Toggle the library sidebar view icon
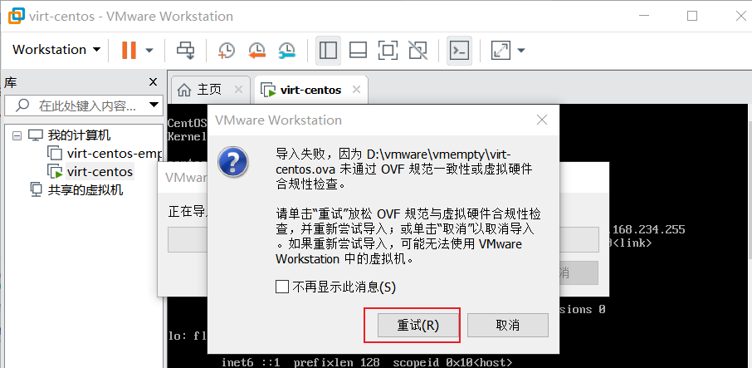Viewport: 752px width, 368px height. (x=328, y=50)
